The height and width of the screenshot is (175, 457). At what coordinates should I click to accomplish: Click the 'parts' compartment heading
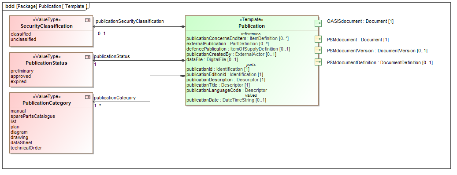click(251, 65)
